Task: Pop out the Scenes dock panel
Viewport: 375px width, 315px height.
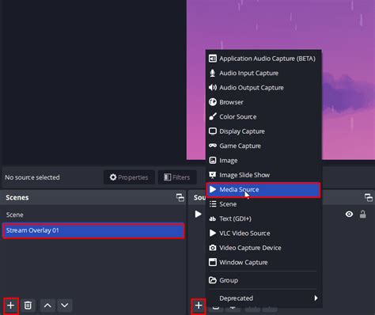Action: pyautogui.click(x=180, y=197)
